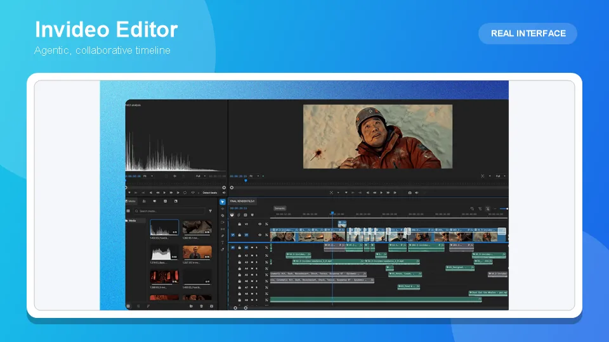Pick the Razor tool in the toolbar
The image size is (609, 342).
pyautogui.click(x=223, y=215)
